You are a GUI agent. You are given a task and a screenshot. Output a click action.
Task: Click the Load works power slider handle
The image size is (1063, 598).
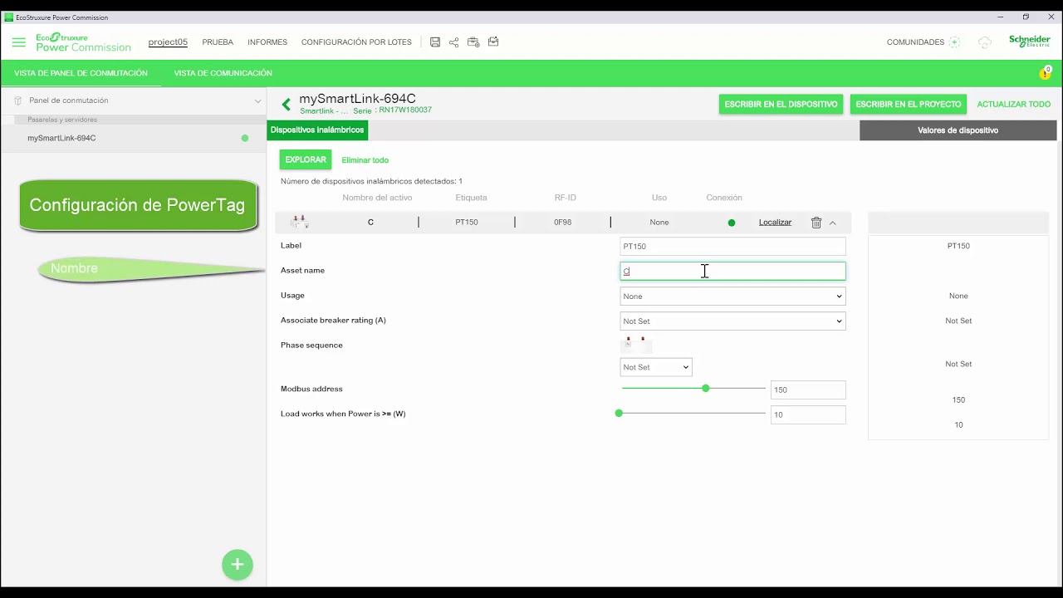[619, 414]
